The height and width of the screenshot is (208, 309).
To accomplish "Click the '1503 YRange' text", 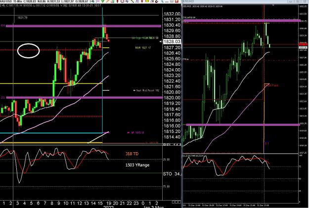I will pyautogui.click(x=137, y=165).
